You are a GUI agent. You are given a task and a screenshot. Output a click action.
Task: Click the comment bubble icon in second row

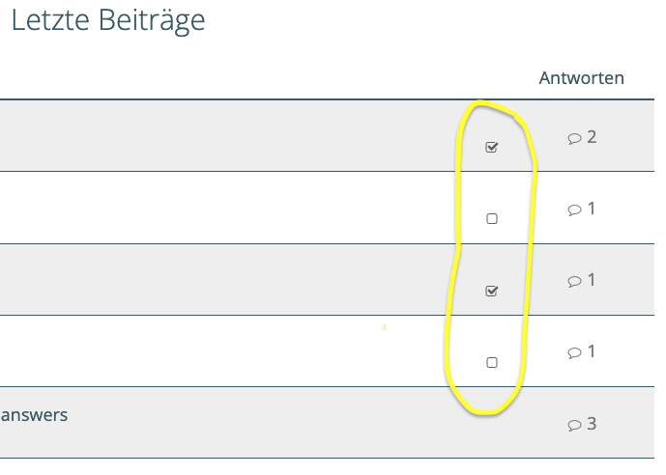click(x=574, y=210)
